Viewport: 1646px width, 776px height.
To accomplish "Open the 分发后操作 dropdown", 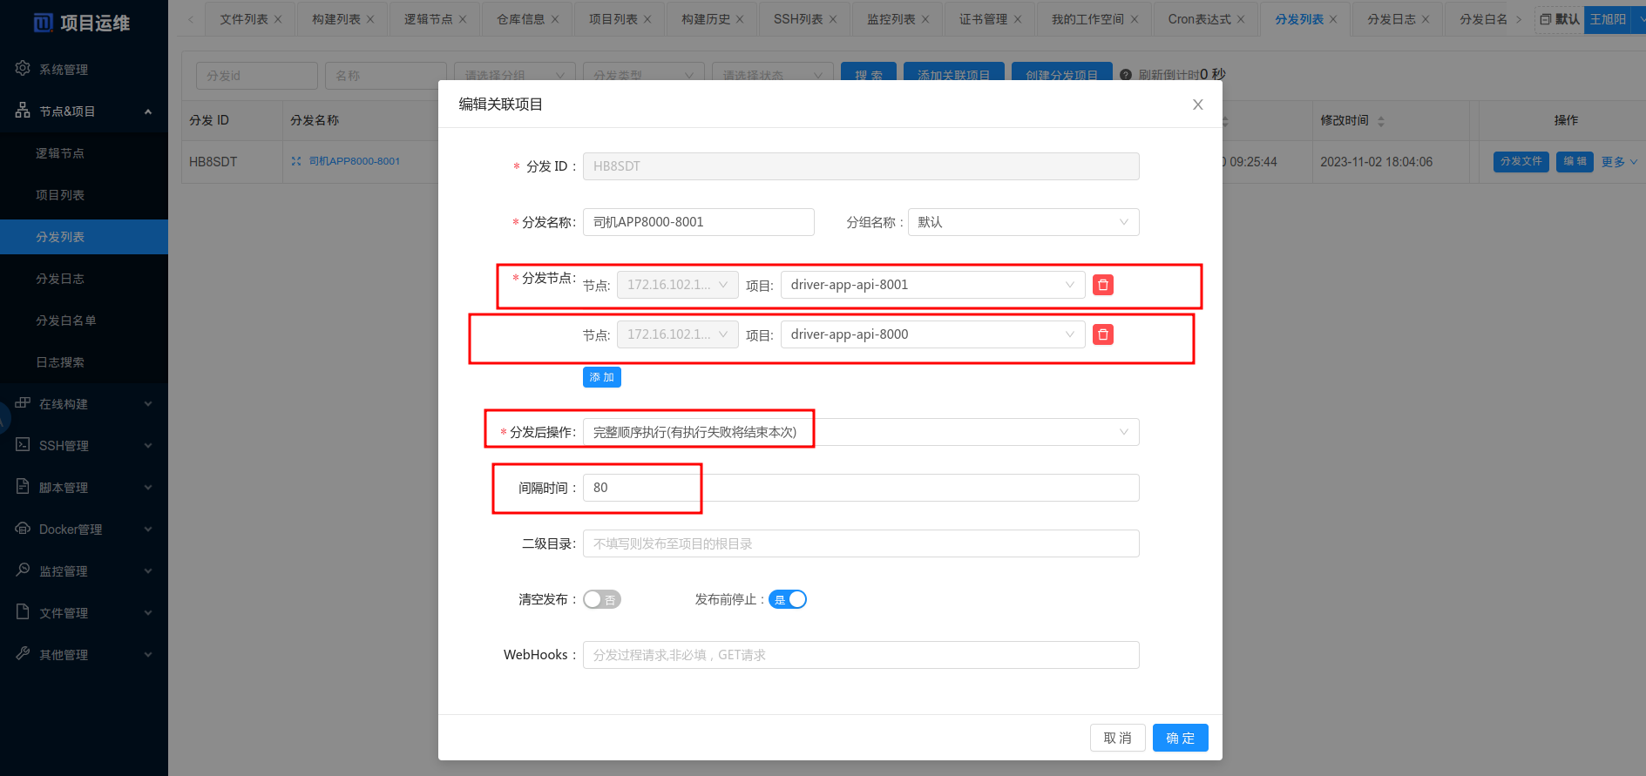I will tap(860, 432).
